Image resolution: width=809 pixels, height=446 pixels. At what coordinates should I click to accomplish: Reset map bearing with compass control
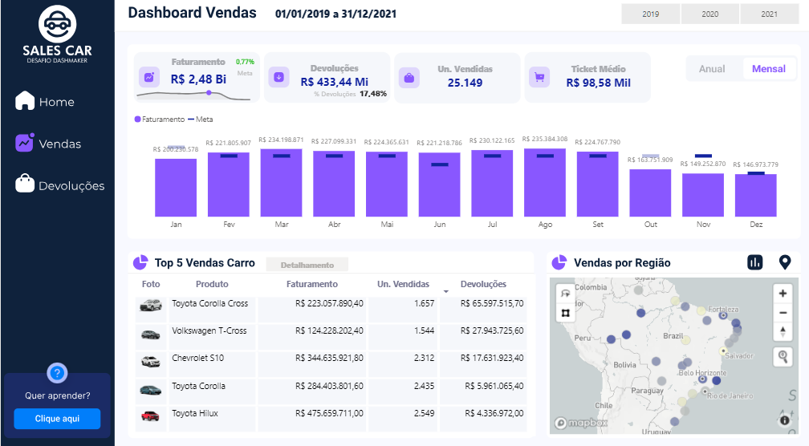(x=783, y=331)
